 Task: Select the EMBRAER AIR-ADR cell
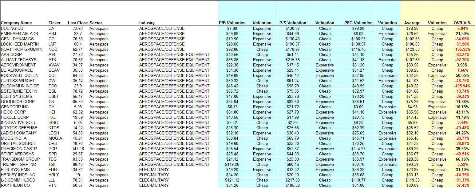pyautogui.click(x=19, y=34)
